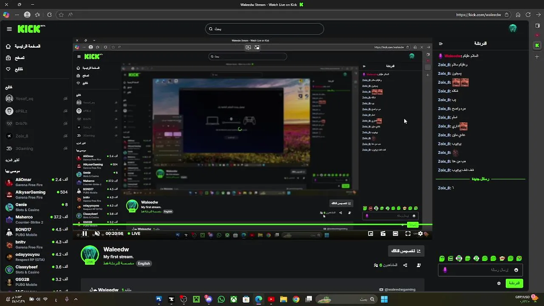The image size is (544, 306).
Task: Click the purple microphone icon in chat box
Action: coord(445,270)
